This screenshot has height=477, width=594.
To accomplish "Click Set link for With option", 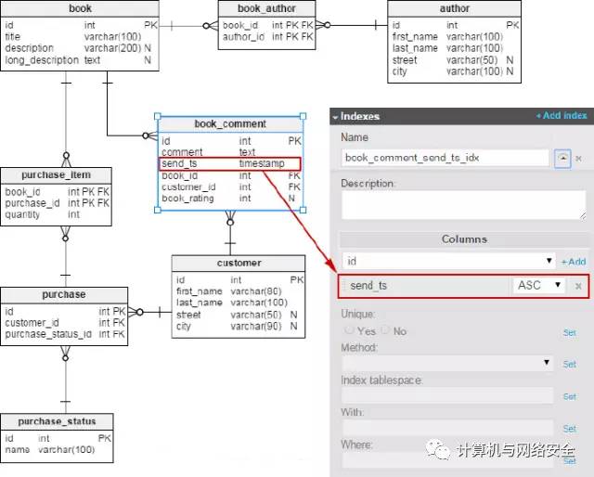I will pos(569,429).
